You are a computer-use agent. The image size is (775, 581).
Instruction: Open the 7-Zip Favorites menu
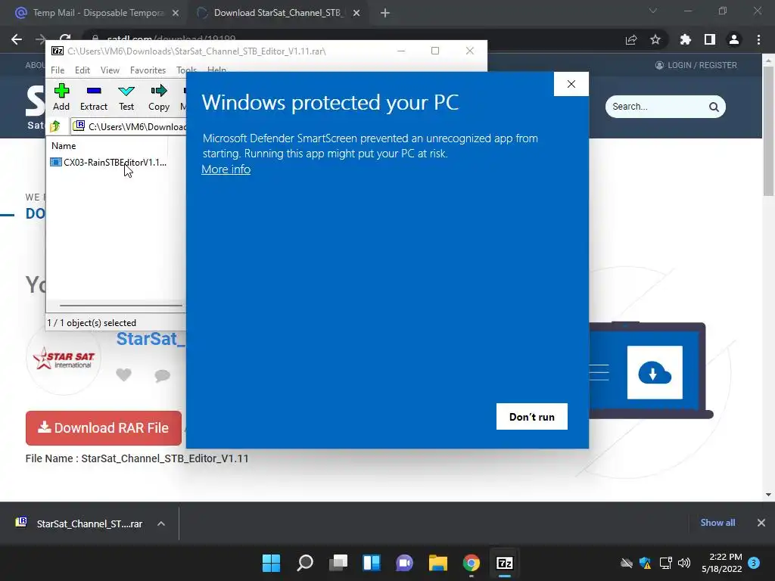click(x=148, y=70)
